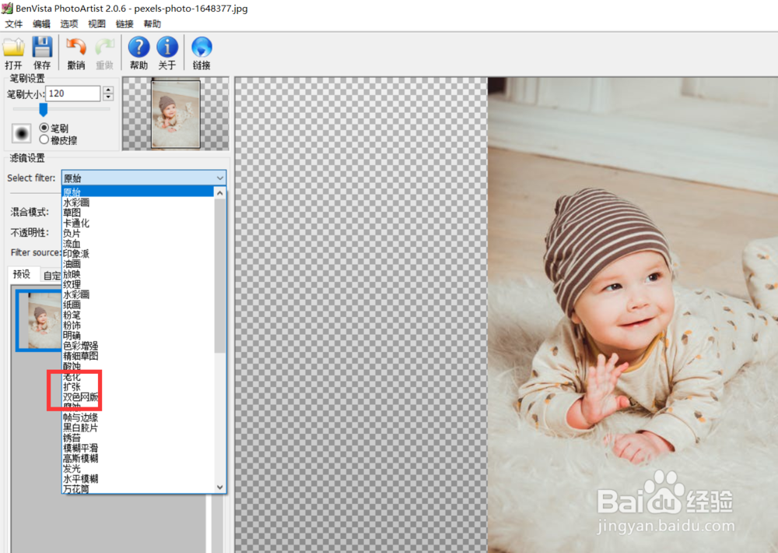This screenshot has height=553, width=778.
Task: Click the navigator preview thumbnail
Action: (x=176, y=114)
